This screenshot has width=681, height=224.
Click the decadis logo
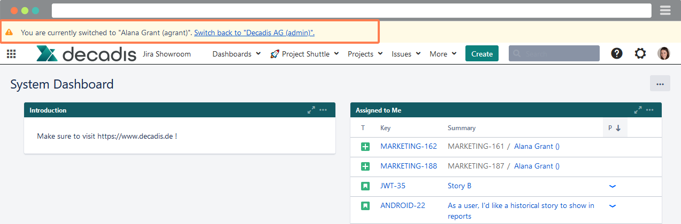(x=86, y=54)
